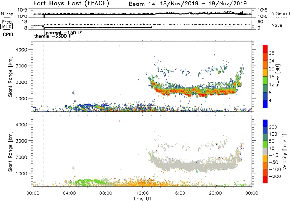291x201 pixels.
Task: Click the 'N.Sky' legend label
Action: (7, 13)
